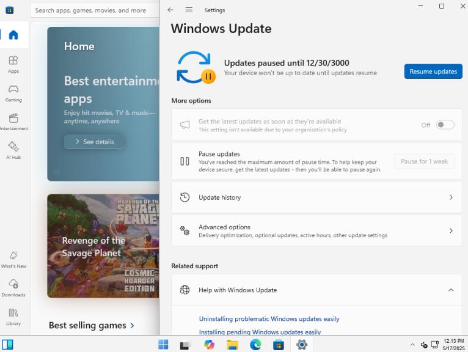
Task: Toggle Get the latest updates switch
Action: pos(445,125)
